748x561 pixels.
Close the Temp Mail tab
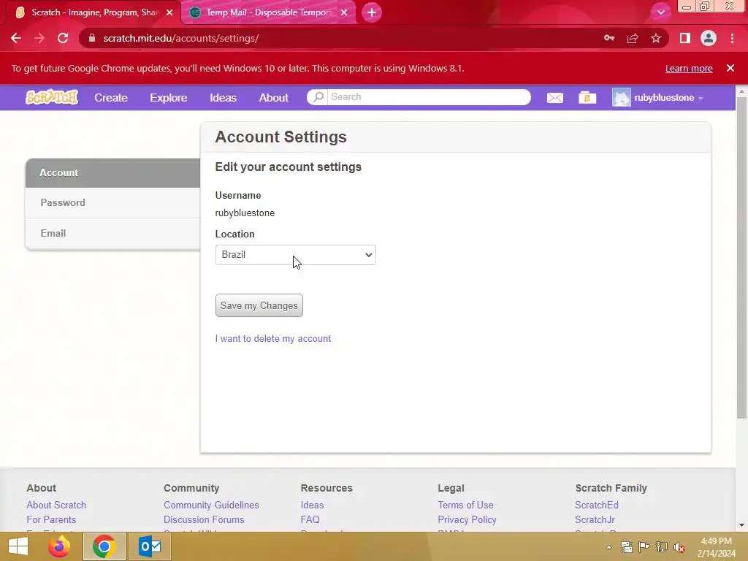344,12
